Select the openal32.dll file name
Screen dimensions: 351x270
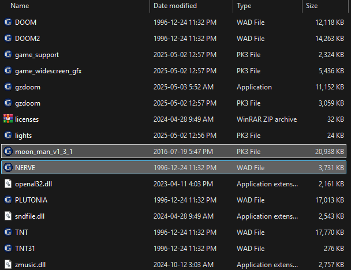[x=33, y=184]
